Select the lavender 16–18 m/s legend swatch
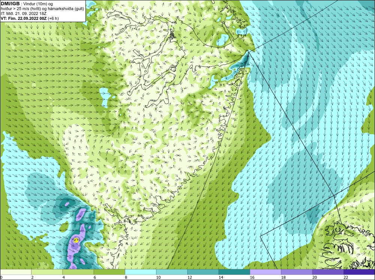Screen dimensions: 375x280 pos(265,272)
